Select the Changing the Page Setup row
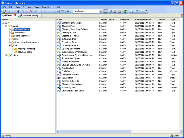This screenshot has height=138, width=184. 118,91
